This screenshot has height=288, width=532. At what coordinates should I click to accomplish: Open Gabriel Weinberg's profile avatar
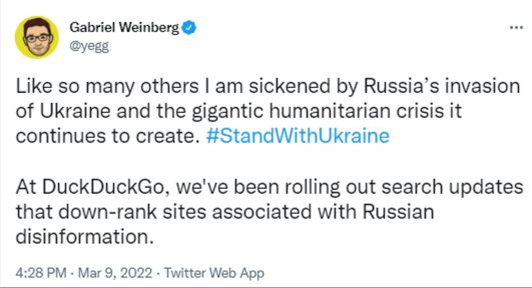click(x=37, y=37)
